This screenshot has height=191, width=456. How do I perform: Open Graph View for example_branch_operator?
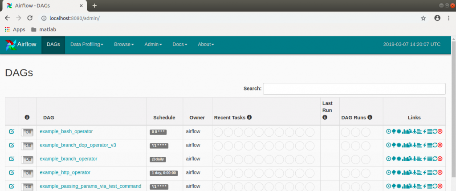pos(399,159)
